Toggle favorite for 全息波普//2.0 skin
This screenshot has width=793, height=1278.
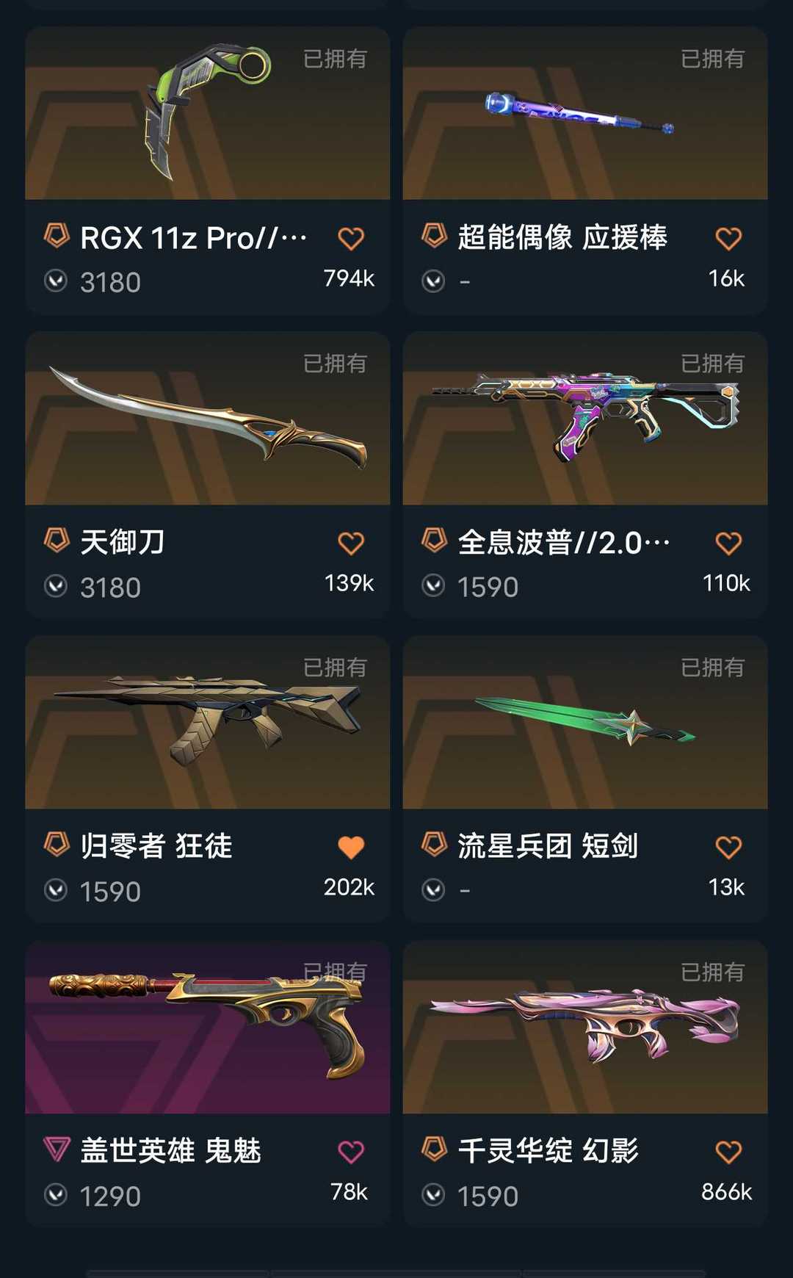tap(728, 543)
